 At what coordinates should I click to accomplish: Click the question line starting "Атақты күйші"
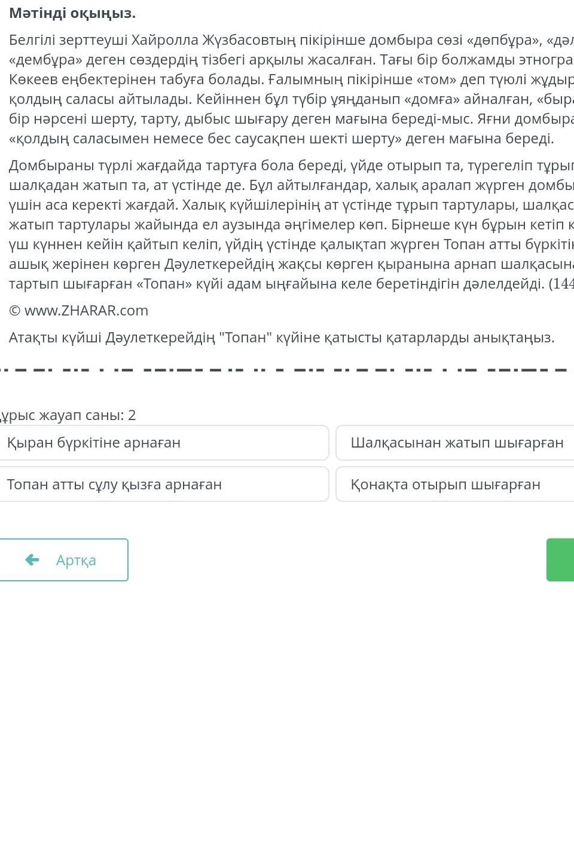click(281, 338)
